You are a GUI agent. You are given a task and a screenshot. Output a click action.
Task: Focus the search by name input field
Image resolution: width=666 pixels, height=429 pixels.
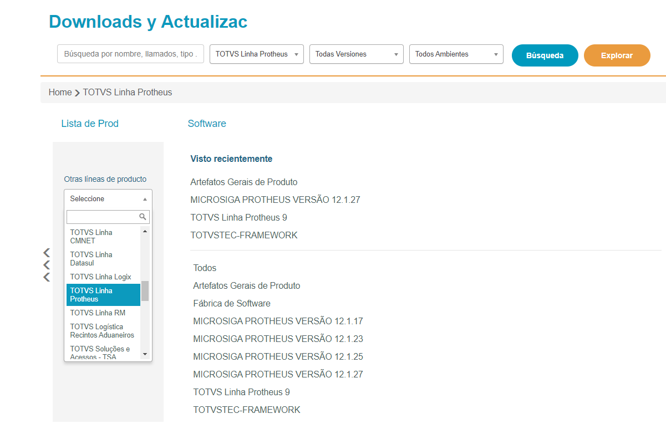(131, 54)
